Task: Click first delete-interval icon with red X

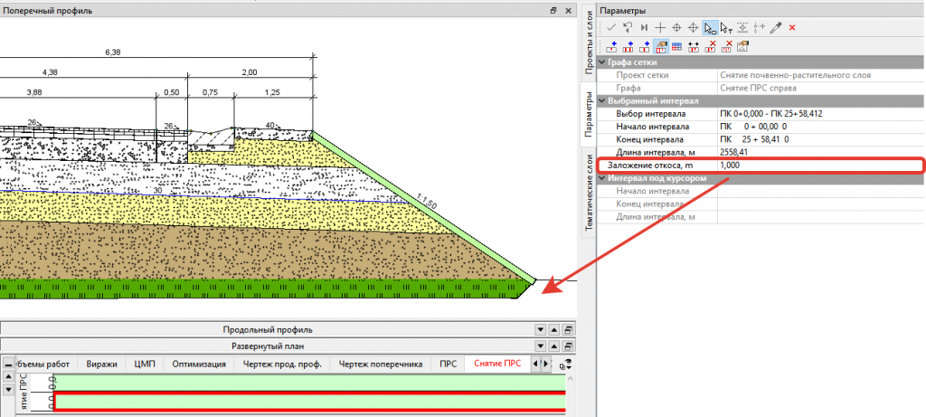Action: click(x=711, y=46)
